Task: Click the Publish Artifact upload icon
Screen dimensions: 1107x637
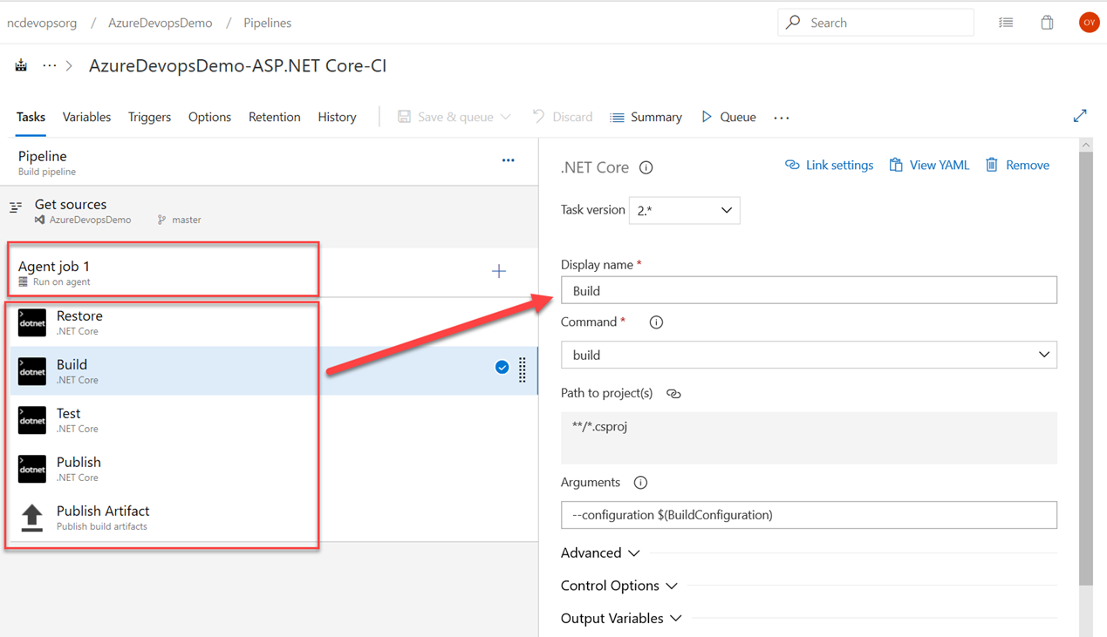Action: click(x=32, y=518)
